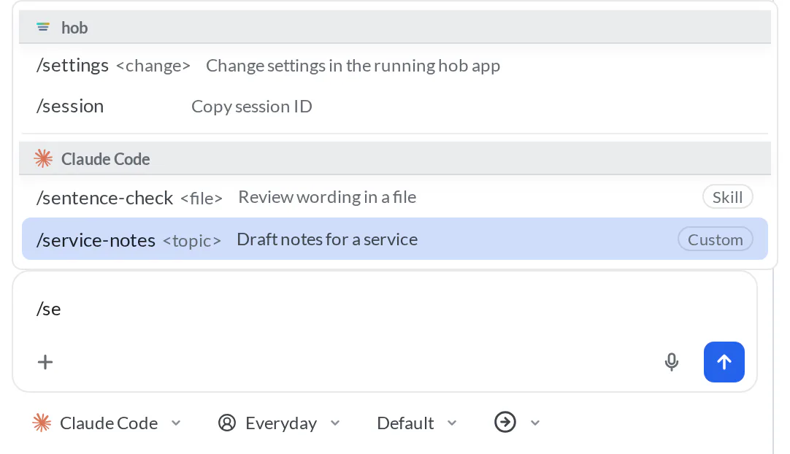This screenshot has height=454, width=790.
Task: Start voice input with the microphone icon
Action: pos(671,362)
